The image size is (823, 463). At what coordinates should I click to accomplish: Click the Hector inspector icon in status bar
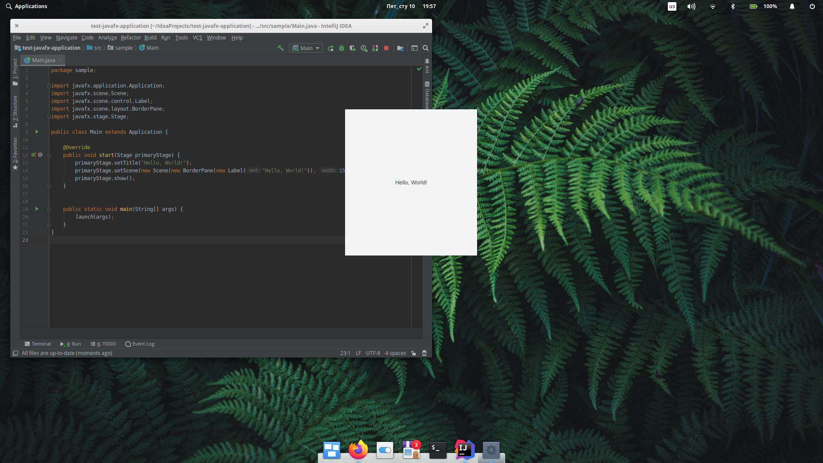tap(424, 353)
